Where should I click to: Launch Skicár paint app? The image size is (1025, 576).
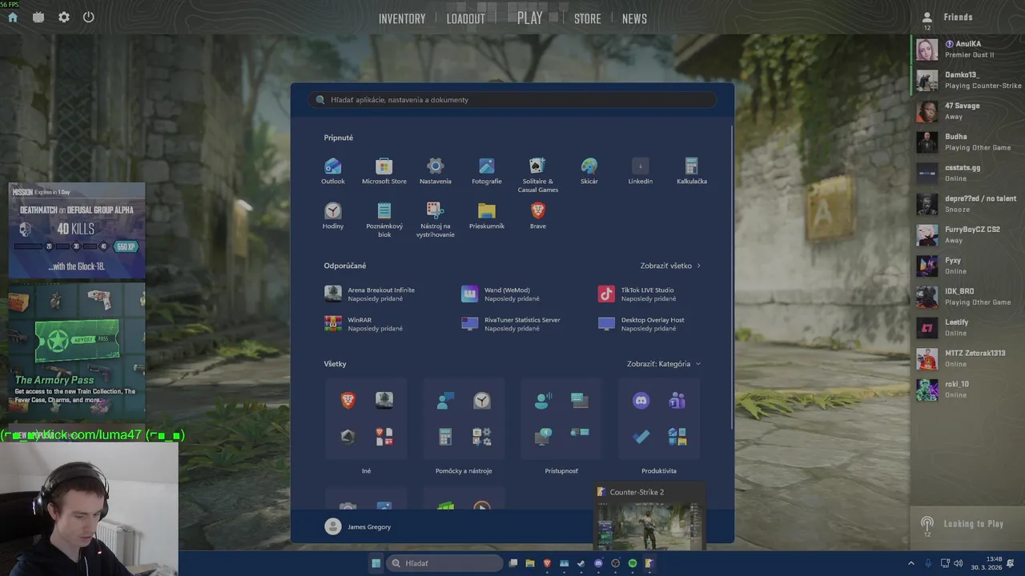589,170
